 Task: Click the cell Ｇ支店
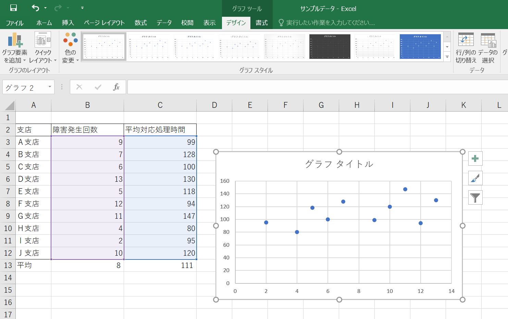pos(34,216)
